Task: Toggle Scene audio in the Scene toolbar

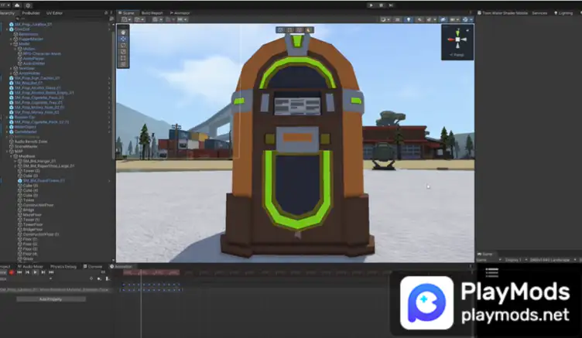Action: (x=419, y=19)
